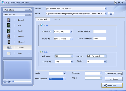Click the preview seek slider handle
This screenshot has width=126, height=91.
pyautogui.click(x=13, y=81)
